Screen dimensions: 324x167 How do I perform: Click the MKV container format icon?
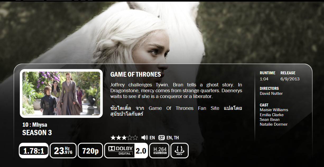[179, 150]
